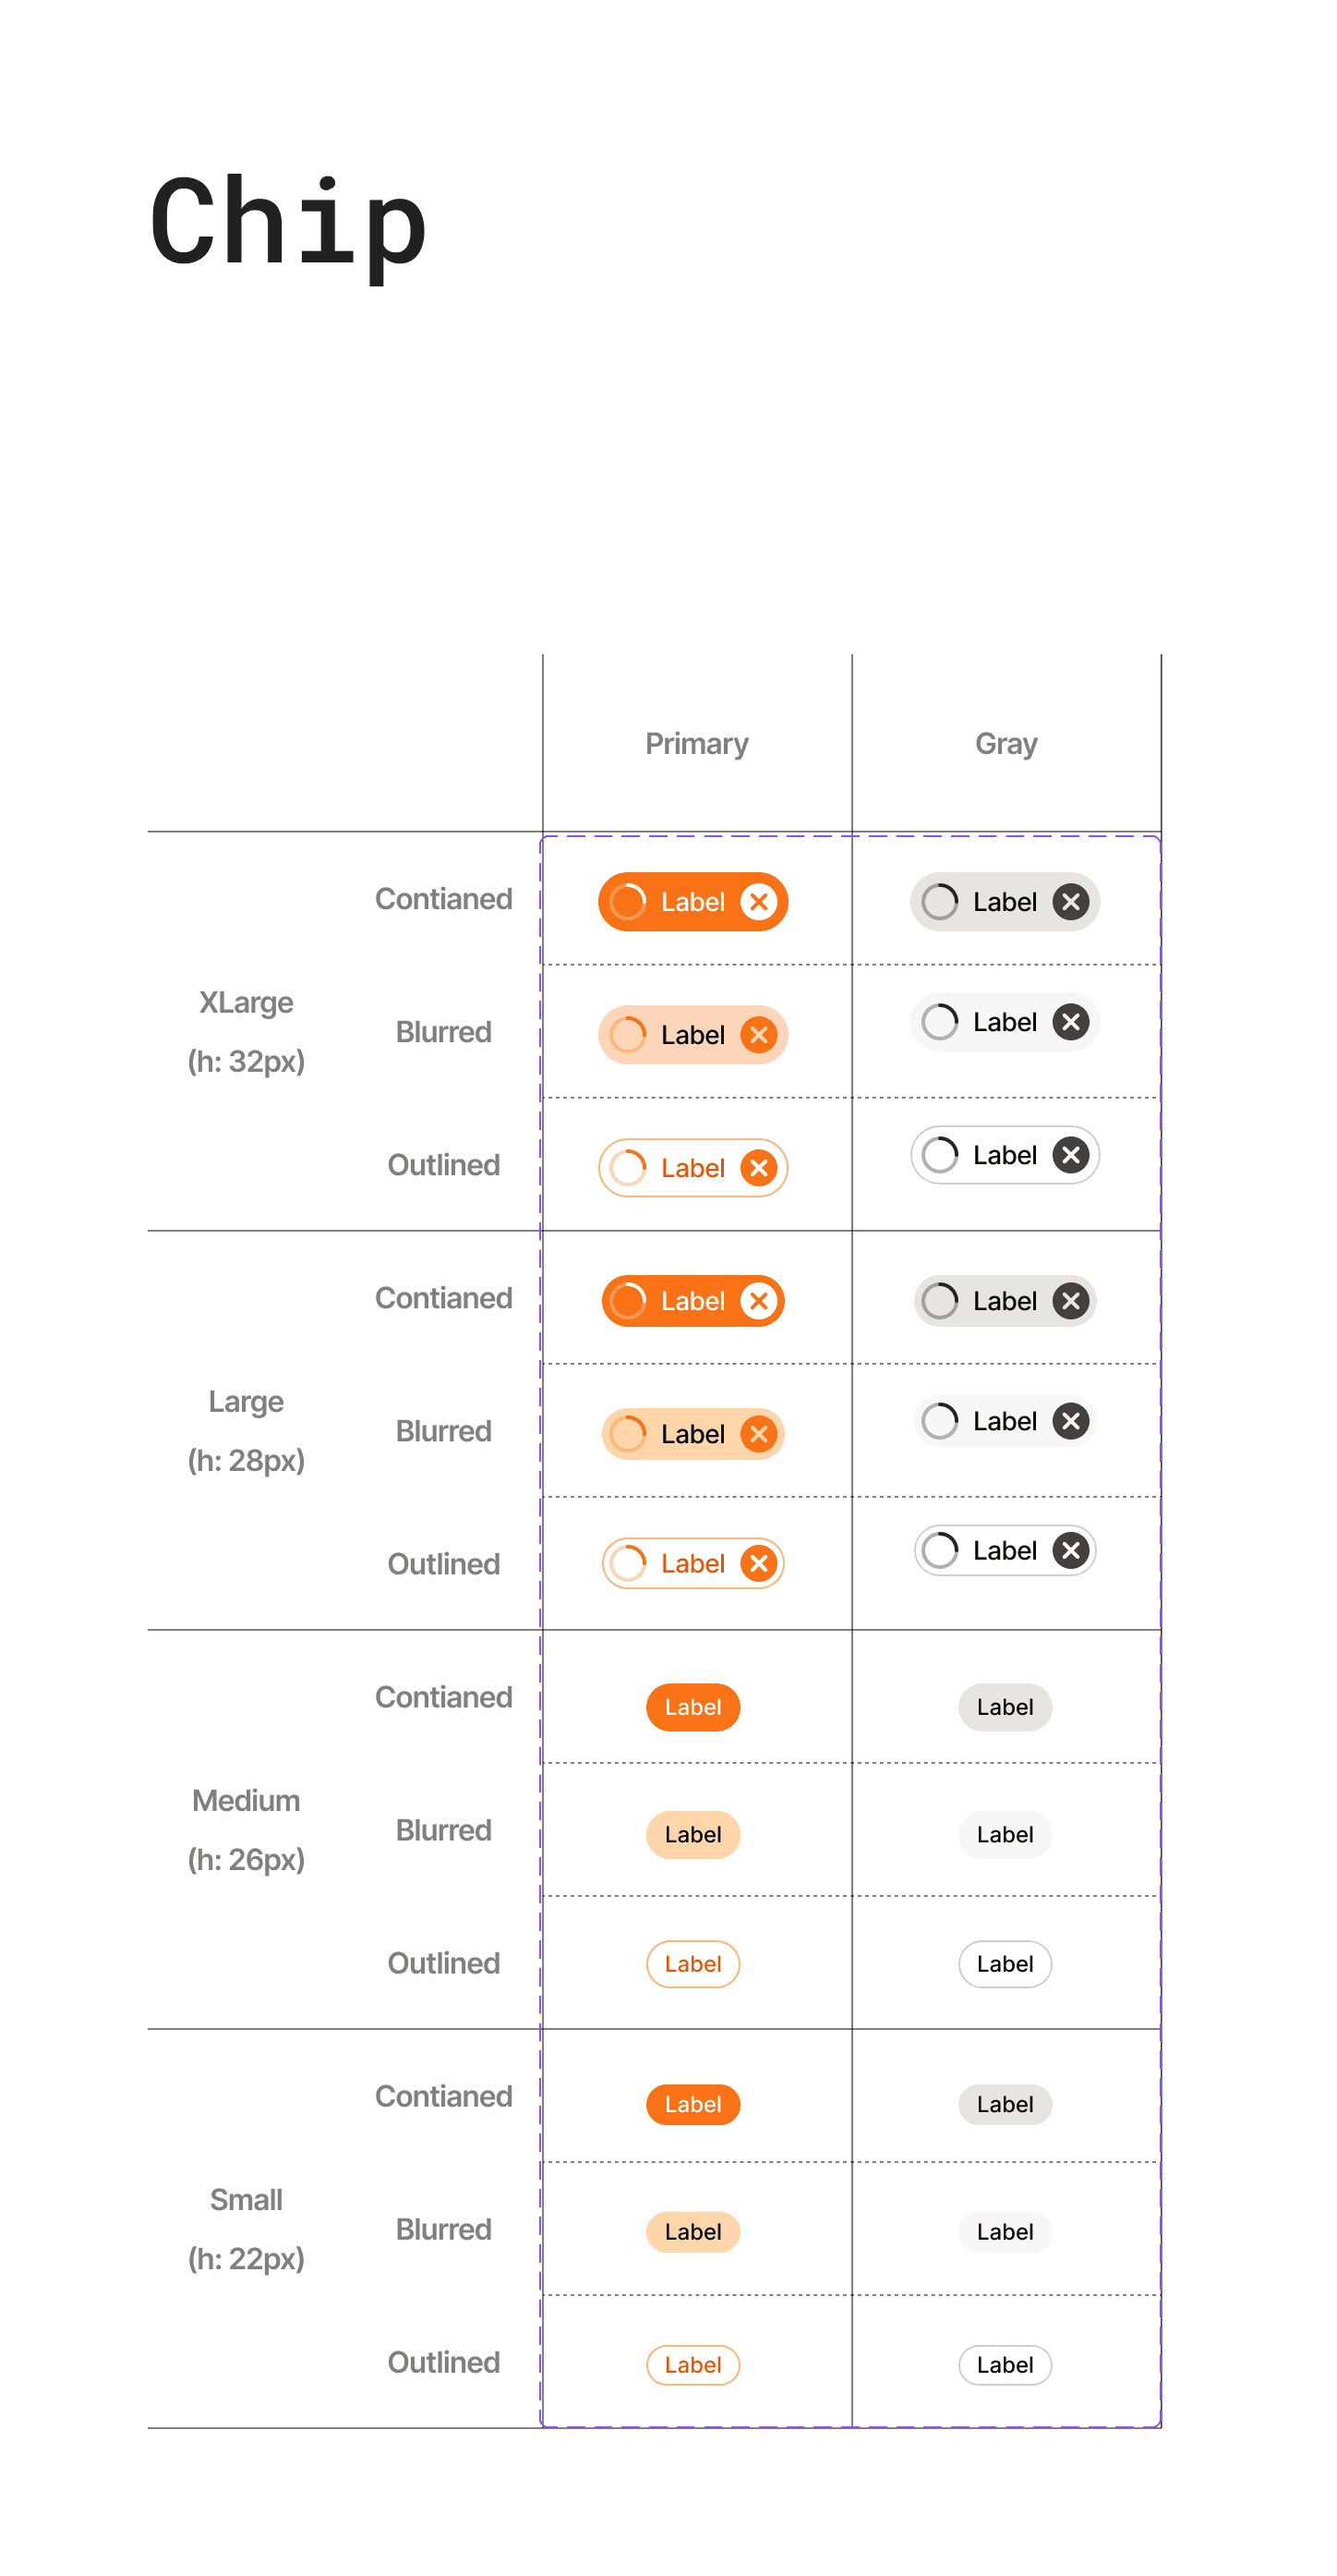Click the spinner icon in XLarge Primary Outlined chip
Viewport: 1337px width, 2576px height.
pyautogui.click(x=628, y=1168)
